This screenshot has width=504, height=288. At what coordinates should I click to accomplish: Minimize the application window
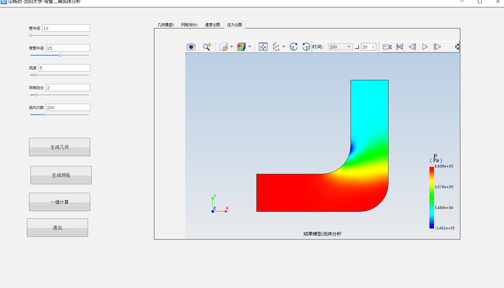coord(462,2)
